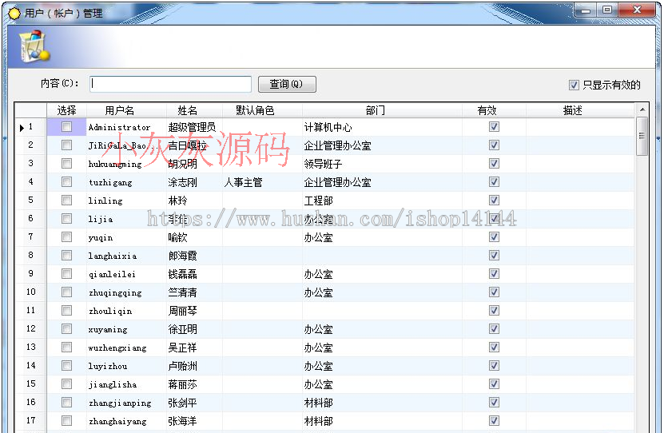664x433 pixels.
Task: Tick the 选择 checkbox for jianglisha
Action: click(x=66, y=384)
